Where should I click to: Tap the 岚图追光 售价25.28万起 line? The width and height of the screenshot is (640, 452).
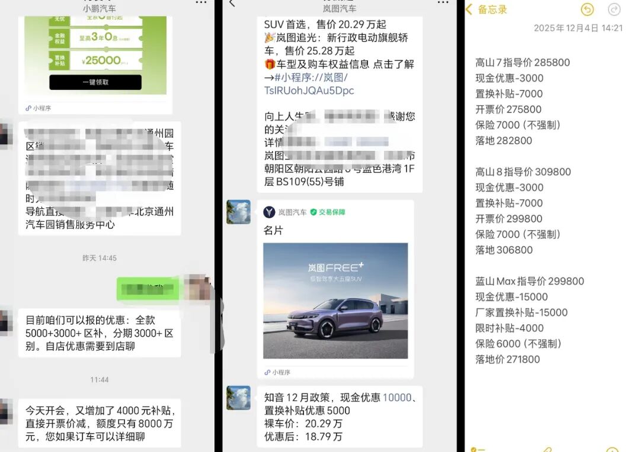click(336, 44)
